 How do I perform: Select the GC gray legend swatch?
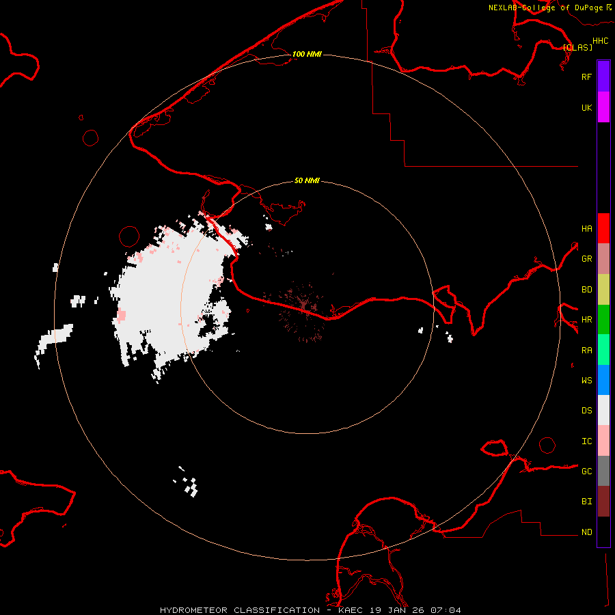coord(603,471)
